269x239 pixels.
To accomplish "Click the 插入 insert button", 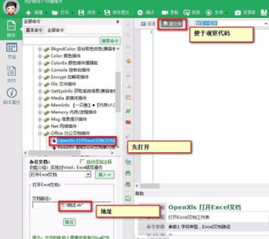I will (x=105, y=175).
